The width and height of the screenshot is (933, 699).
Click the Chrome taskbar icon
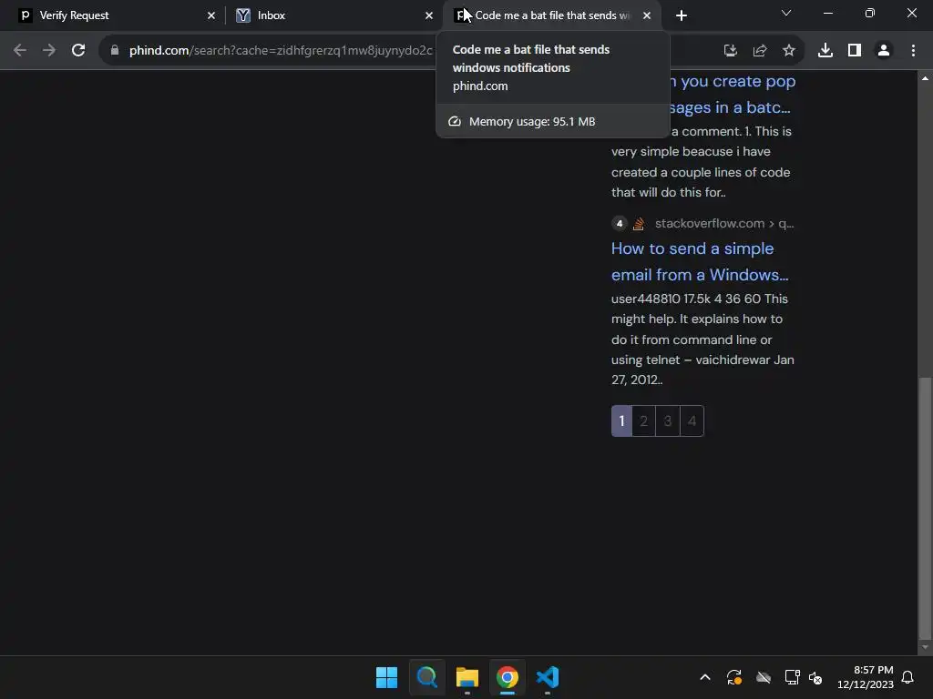tap(508, 677)
